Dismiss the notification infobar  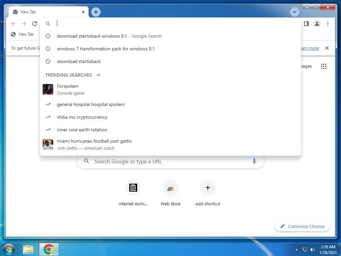(327, 48)
